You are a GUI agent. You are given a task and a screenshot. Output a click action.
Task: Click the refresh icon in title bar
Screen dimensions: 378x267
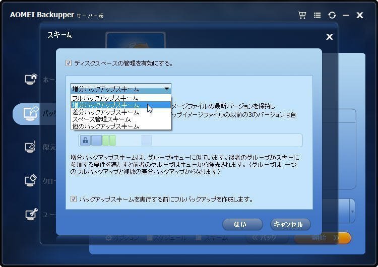pos(332,15)
